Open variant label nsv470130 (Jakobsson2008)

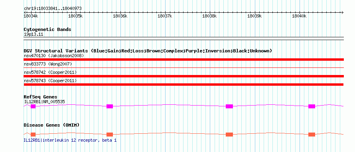pyautogui.click(x=54, y=56)
